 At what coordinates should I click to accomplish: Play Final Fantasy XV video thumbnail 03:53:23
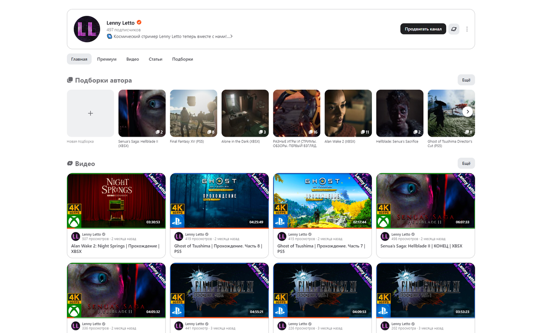pyautogui.click(x=426, y=290)
